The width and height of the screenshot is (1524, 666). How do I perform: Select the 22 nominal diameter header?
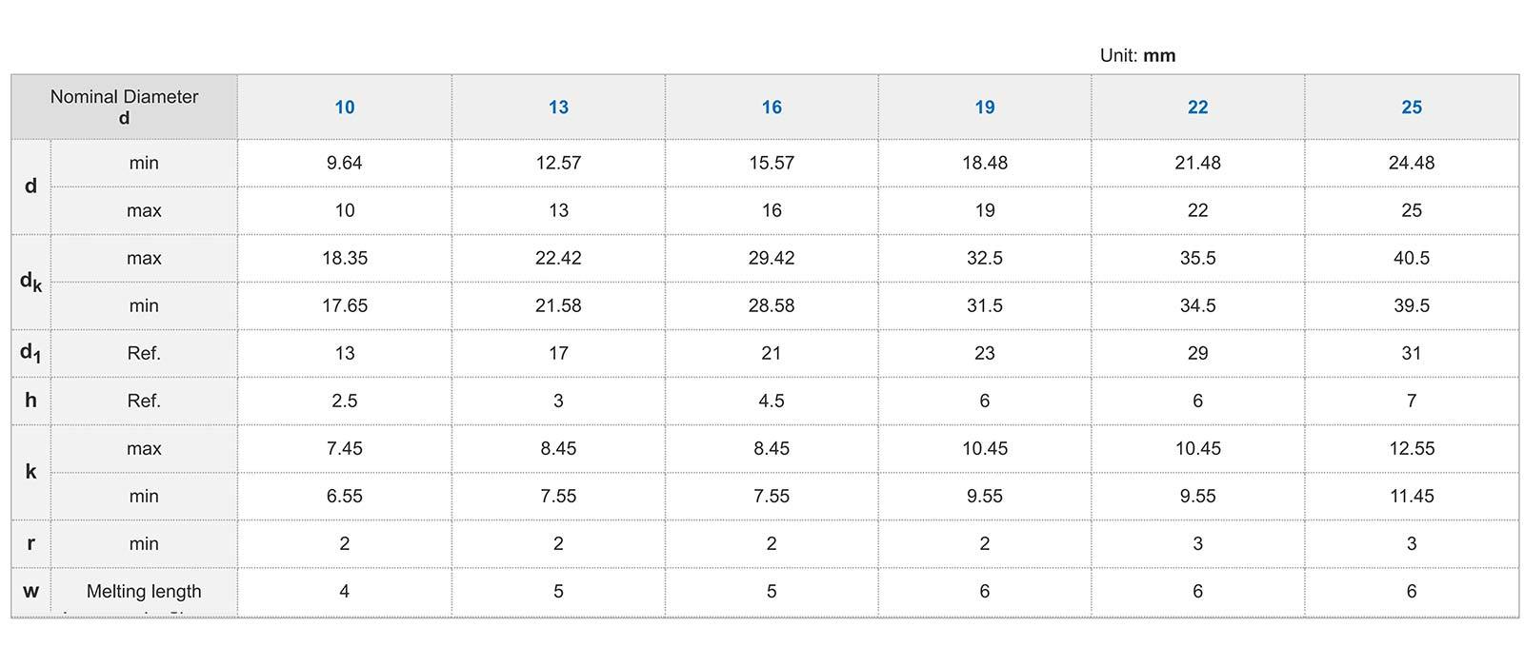[1197, 108]
